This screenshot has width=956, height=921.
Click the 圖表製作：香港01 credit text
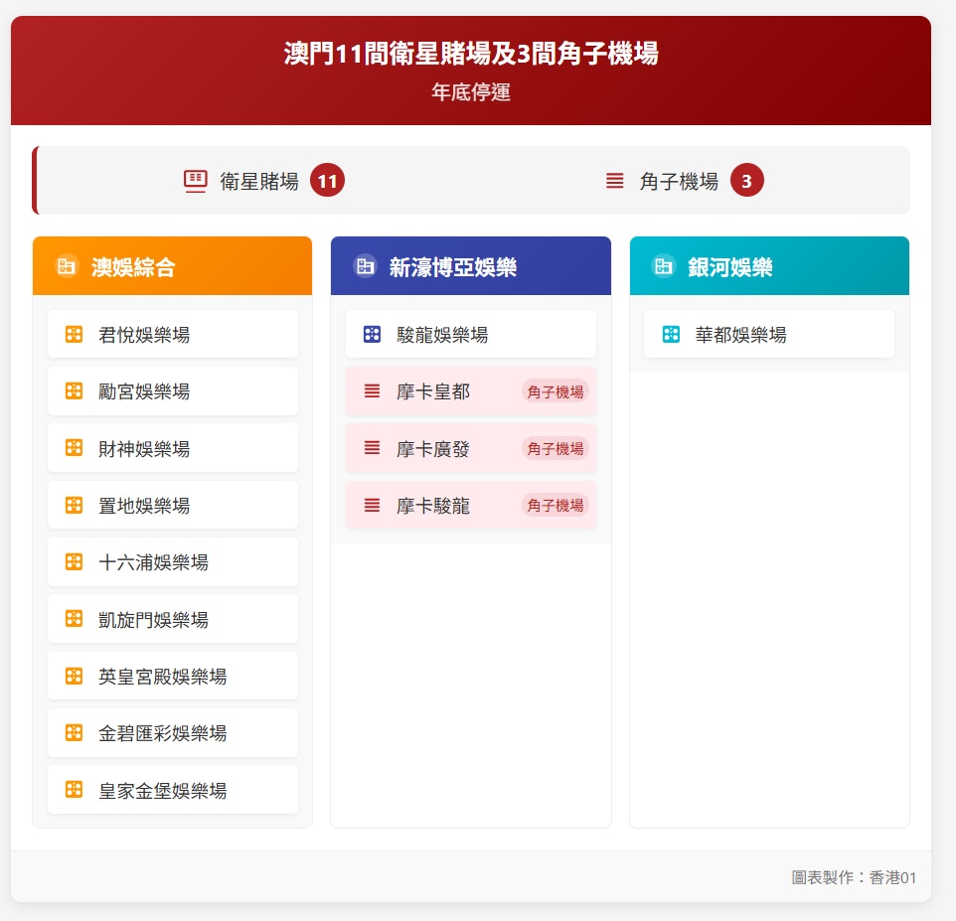(854, 877)
